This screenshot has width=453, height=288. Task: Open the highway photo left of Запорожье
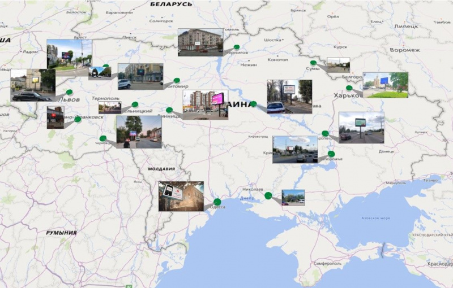(294, 149)
